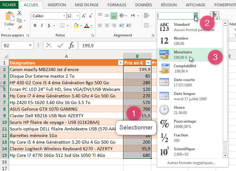Open the font name Calibri dropdown
The width and height of the screenshot is (236, 171).
coord(64,16)
